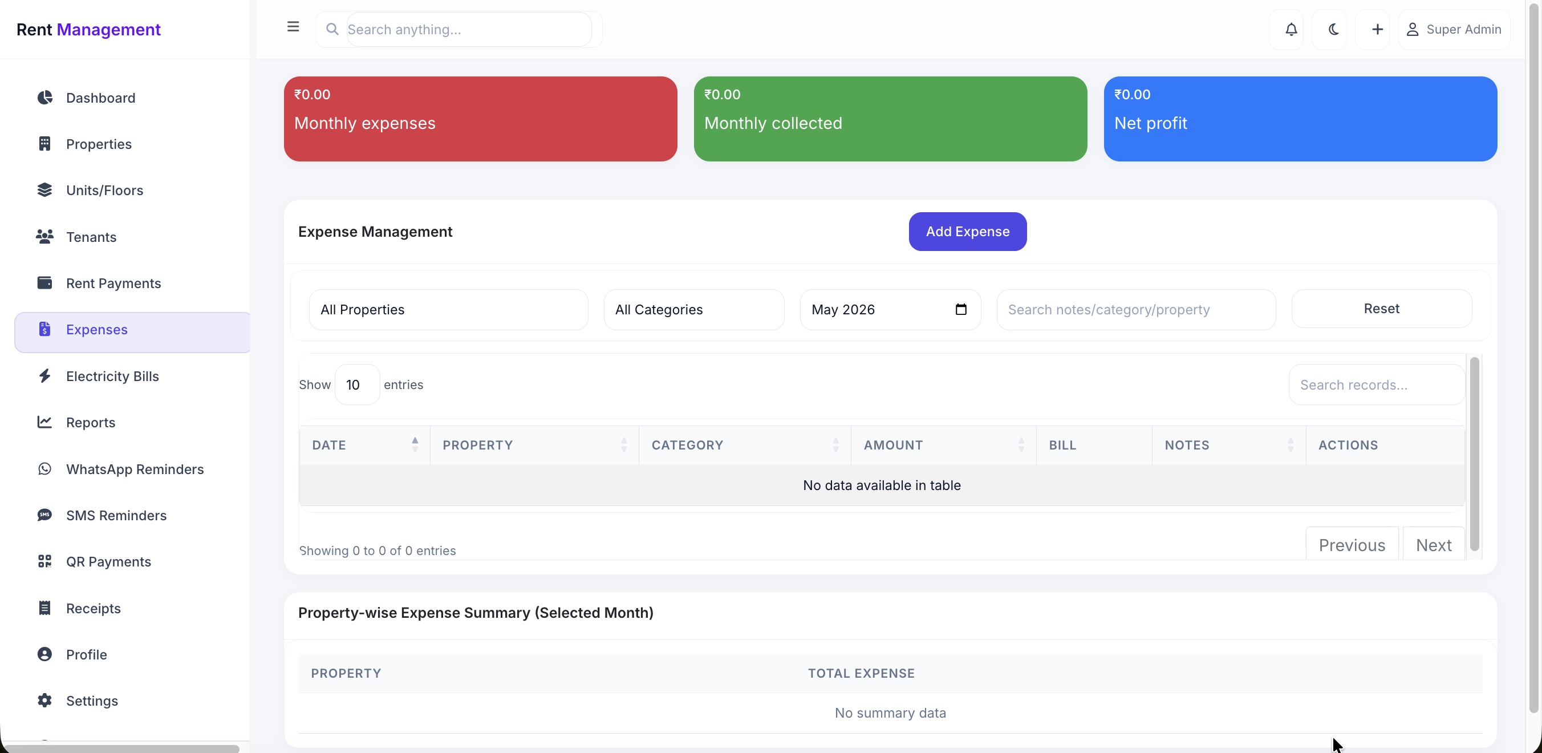Click the Previous pagination button
Image resolution: width=1542 pixels, height=753 pixels.
point(1352,544)
